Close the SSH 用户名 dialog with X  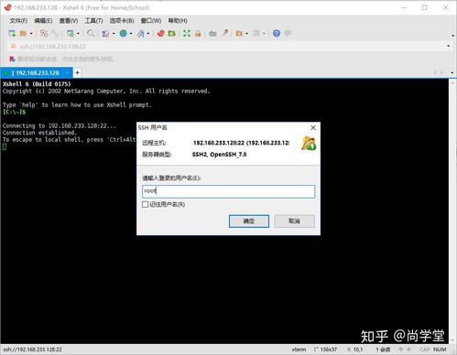[x=313, y=128]
